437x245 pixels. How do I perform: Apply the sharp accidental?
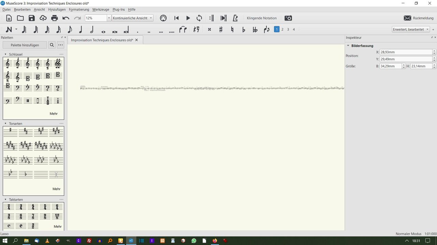(x=221, y=30)
